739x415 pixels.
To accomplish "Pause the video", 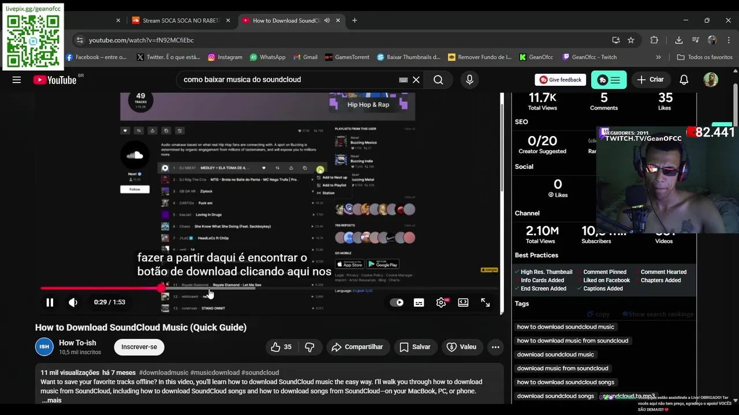I will click(x=50, y=303).
